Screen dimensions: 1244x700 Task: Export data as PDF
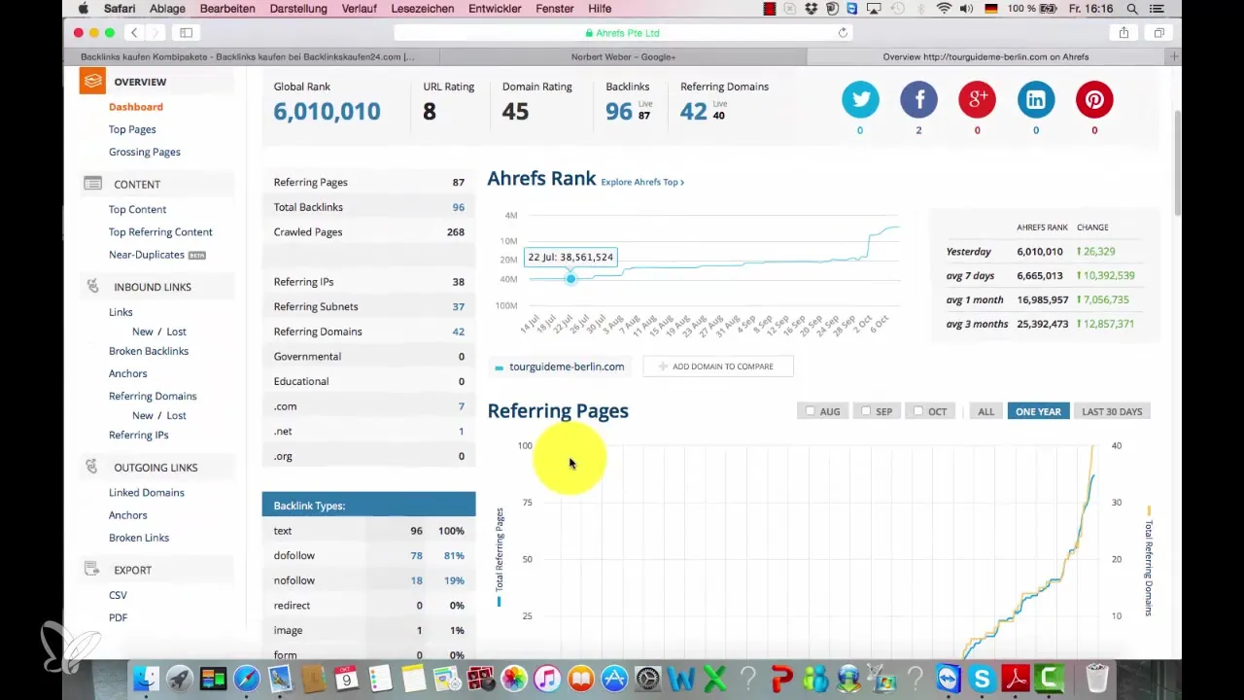[x=118, y=617]
